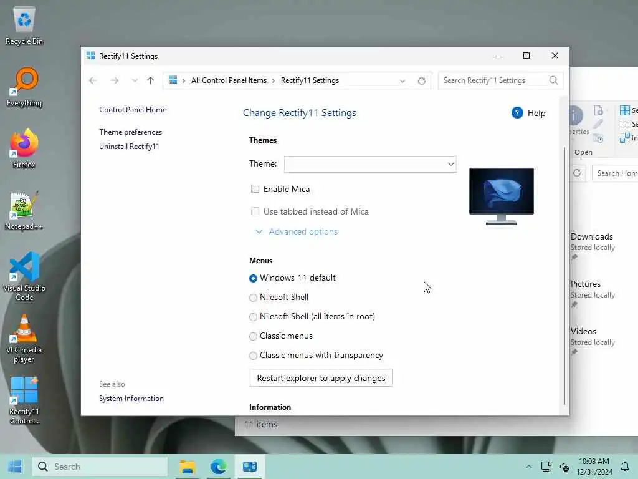
Task: Click Uninstall Rectify11 link
Action: click(130, 146)
